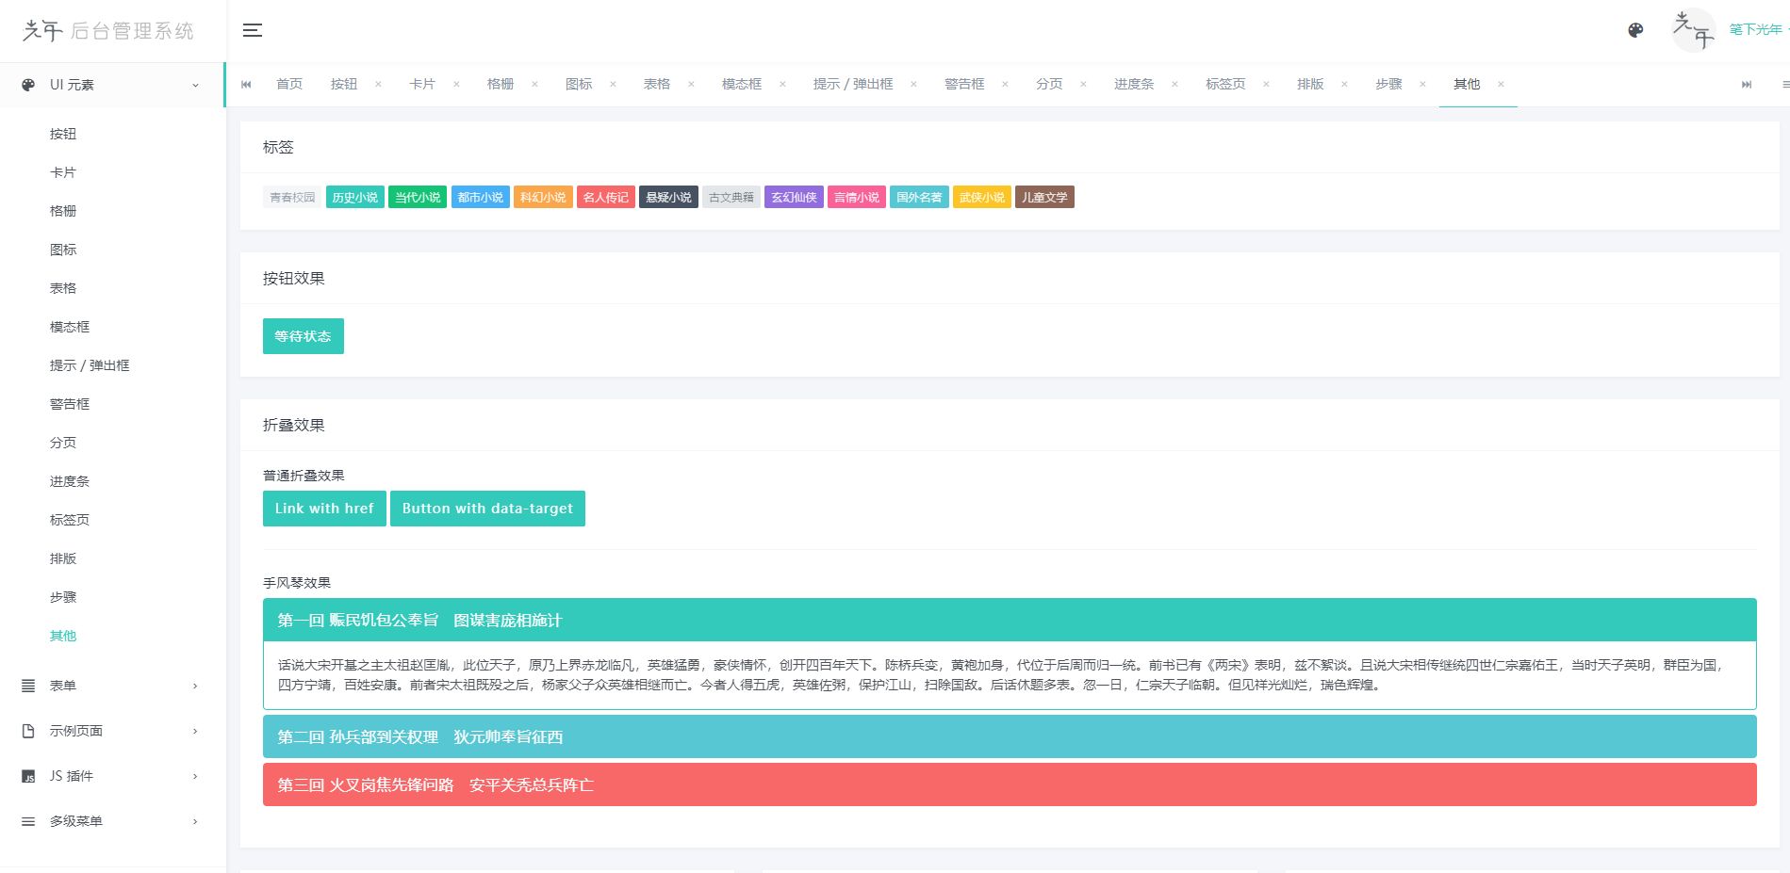1790x873 pixels.
Task: Expand accordion 第三回 火叉岗焦先锋问路
Action: tap(1010, 784)
